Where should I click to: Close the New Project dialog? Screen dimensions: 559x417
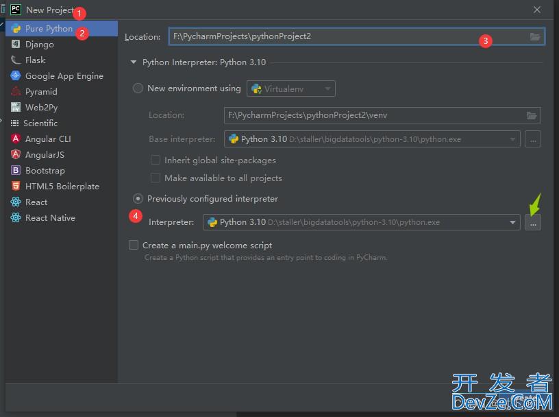[537, 10]
